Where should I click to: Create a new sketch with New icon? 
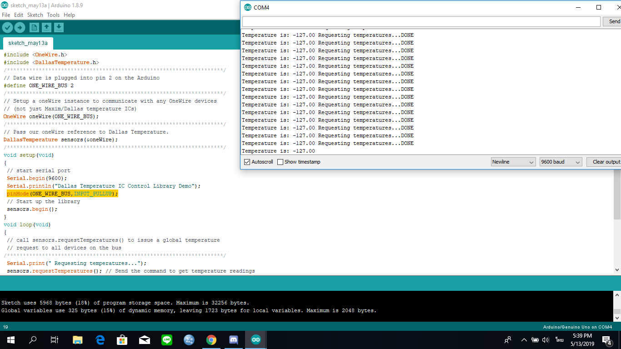point(34,28)
